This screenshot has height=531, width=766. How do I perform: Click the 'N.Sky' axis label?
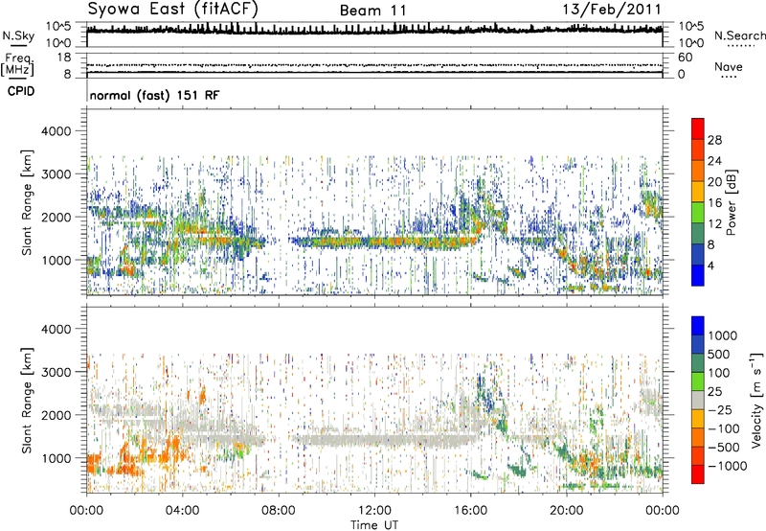[x=18, y=35]
